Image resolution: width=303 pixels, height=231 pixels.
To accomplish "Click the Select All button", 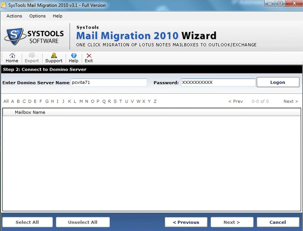I will (x=27, y=222).
